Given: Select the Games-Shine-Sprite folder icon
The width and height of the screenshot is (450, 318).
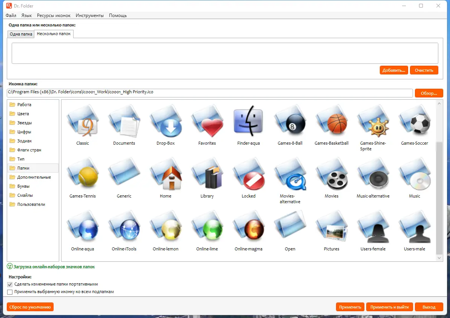Looking at the screenshot, I should pyautogui.click(x=373, y=122).
